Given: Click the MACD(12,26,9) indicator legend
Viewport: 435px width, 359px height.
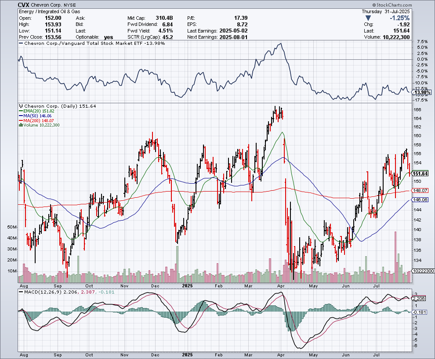Looking at the screenshot, I should click(x=67, y=292).
